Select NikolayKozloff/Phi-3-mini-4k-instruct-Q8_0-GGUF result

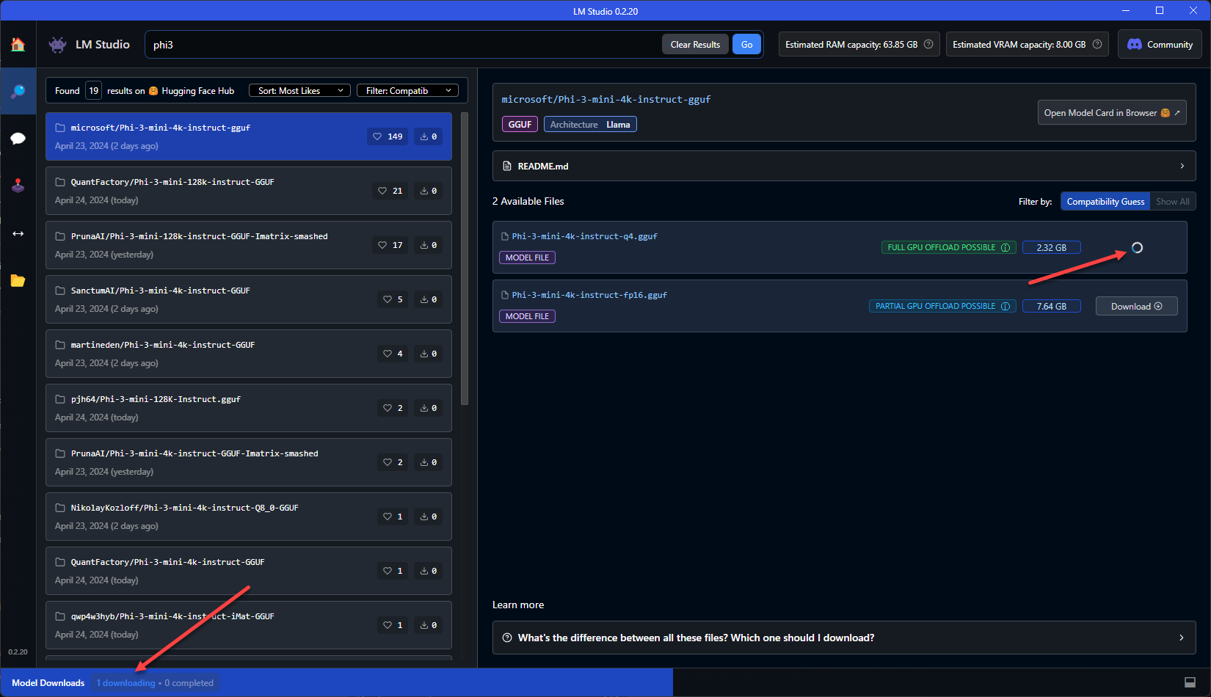pos(249,517)
